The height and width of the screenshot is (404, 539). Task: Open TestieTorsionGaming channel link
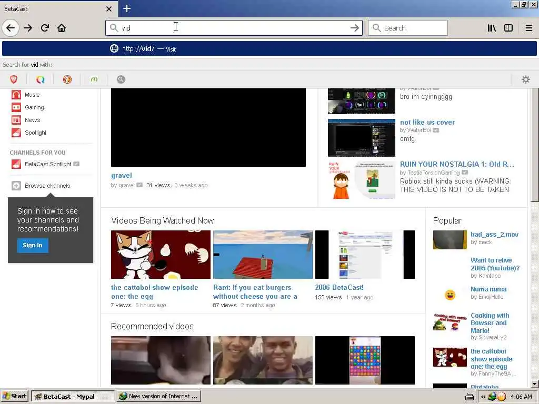coord(434,173)
